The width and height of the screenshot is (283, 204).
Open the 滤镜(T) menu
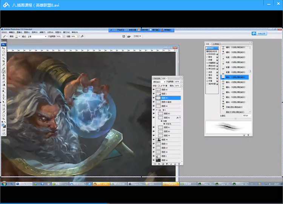point(42,32)
